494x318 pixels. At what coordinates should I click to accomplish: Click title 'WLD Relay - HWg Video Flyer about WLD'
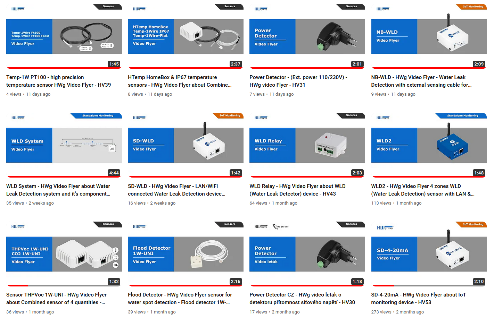pos(297,190)
